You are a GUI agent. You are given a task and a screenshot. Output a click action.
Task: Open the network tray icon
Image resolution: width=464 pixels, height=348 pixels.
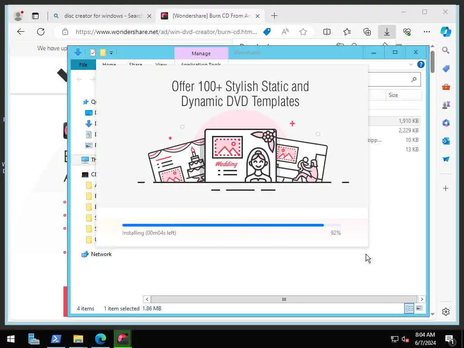coord(395,339)
